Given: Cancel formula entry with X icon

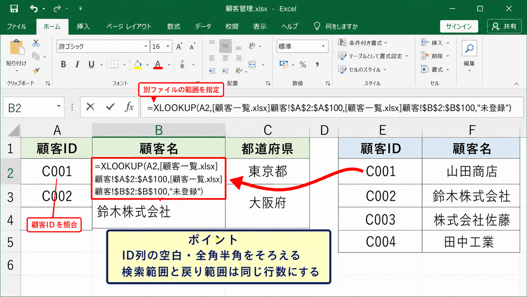Looking at the screenshot, I should click(90, 107).
